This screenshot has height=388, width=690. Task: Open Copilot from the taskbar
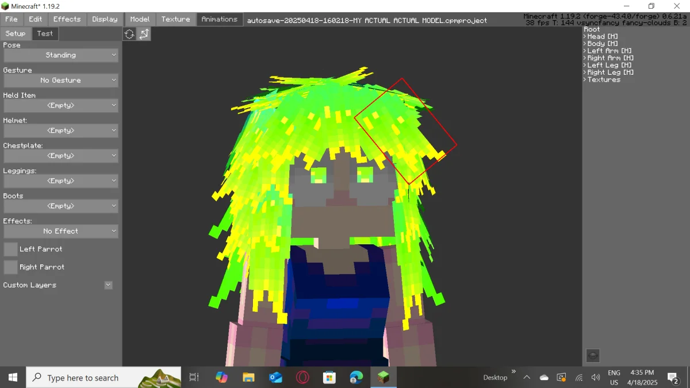(221, 378)
